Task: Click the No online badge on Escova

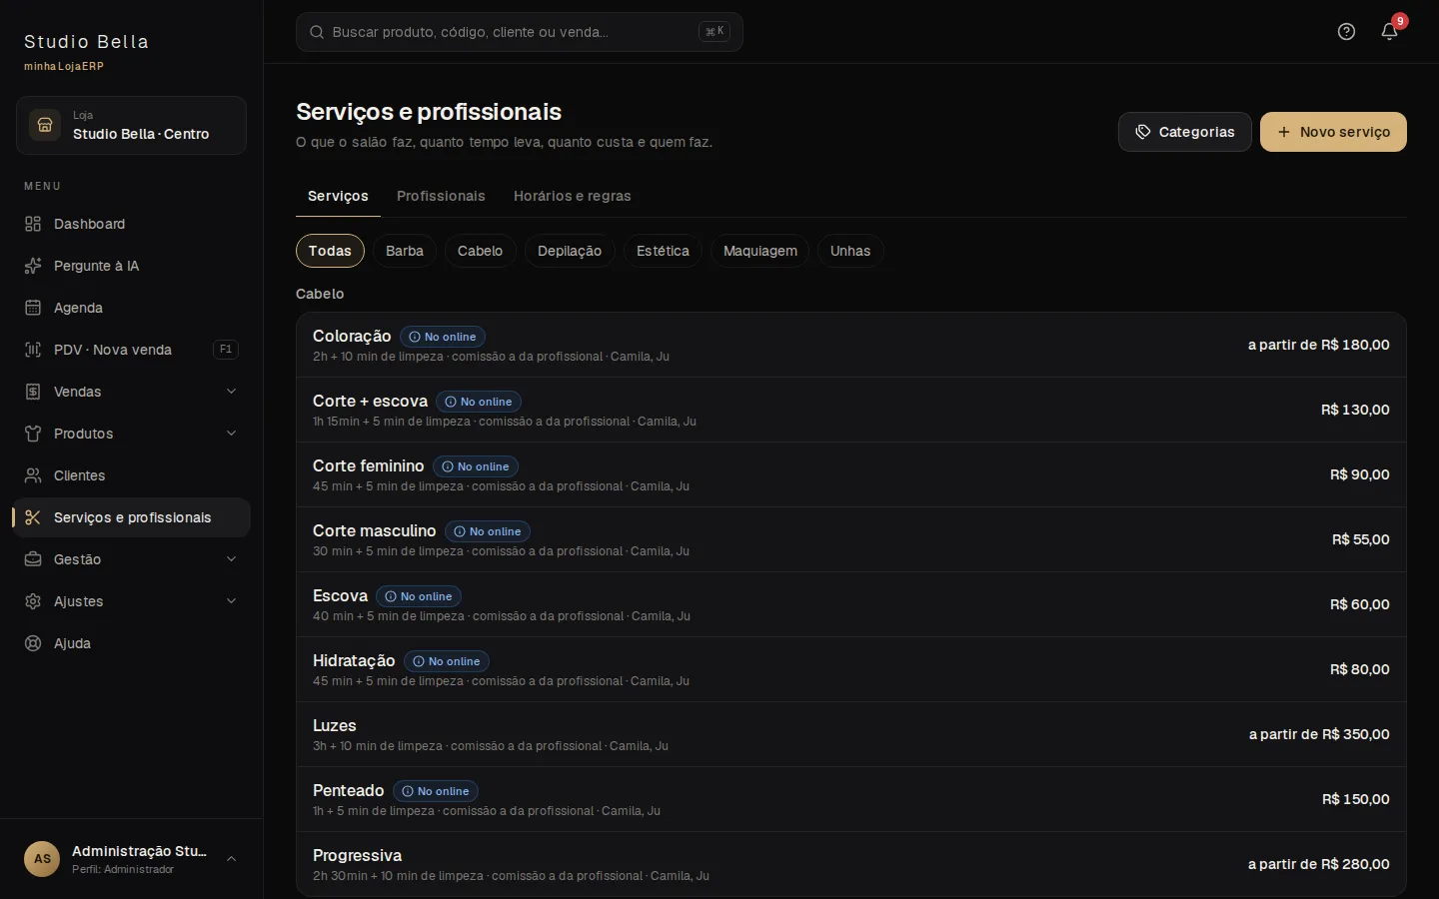Action: [x=419, y=596]
